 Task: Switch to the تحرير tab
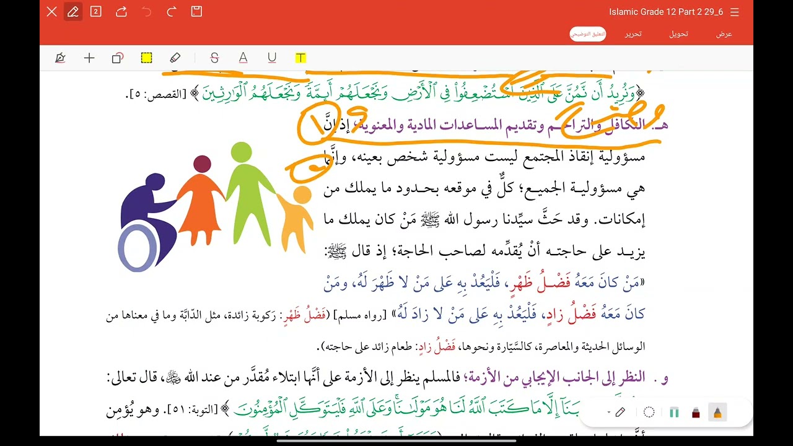633,34
